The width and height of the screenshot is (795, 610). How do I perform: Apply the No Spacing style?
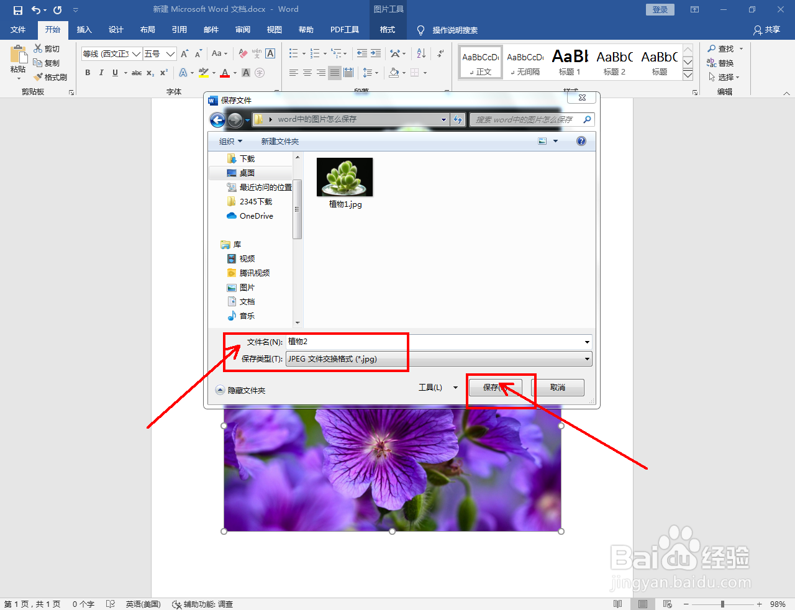coord(525,62)
